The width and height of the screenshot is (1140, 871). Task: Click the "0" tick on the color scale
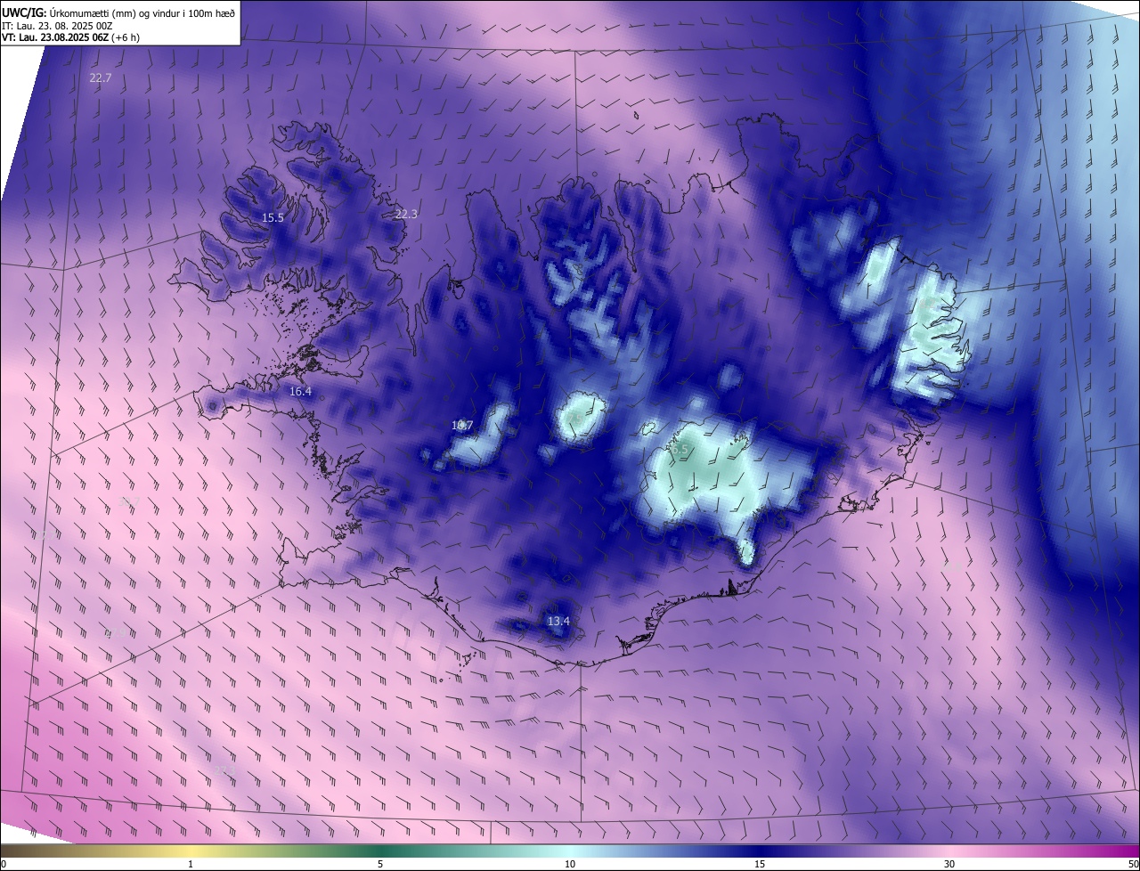tap(4, 864)
